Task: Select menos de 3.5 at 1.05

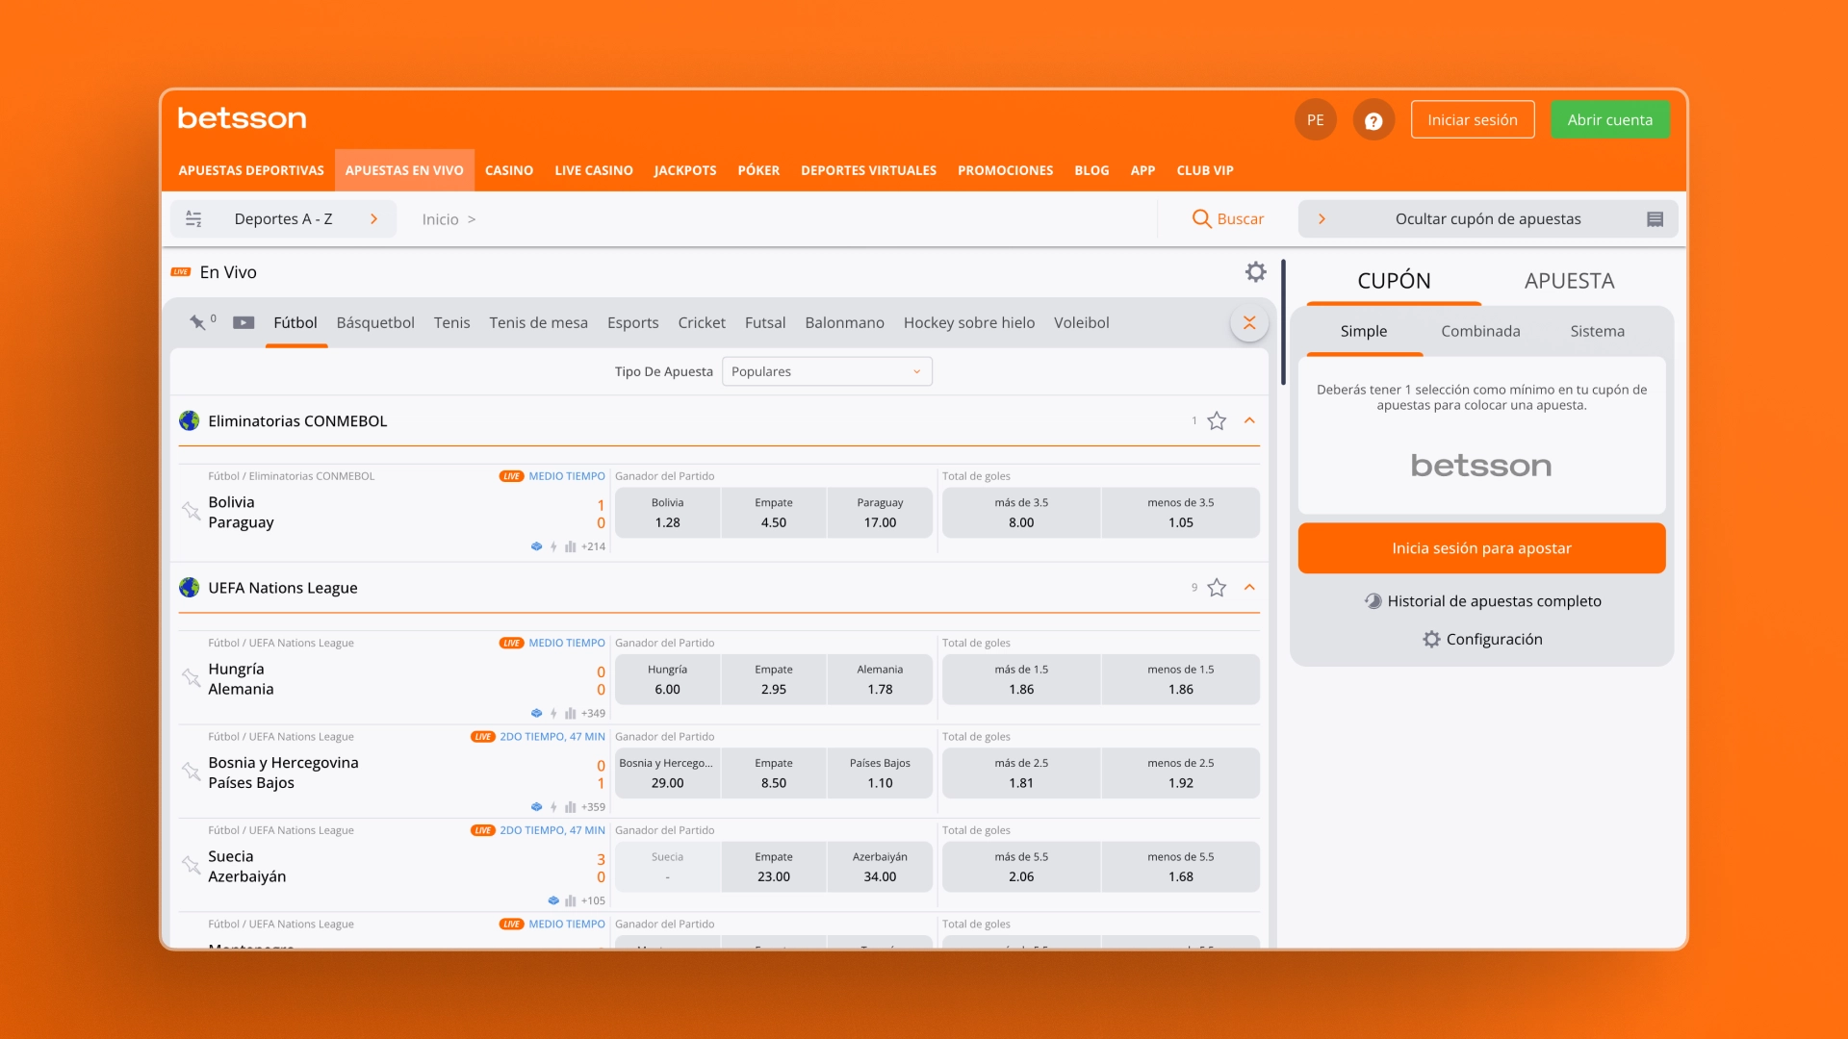Action: (1180, 513)
